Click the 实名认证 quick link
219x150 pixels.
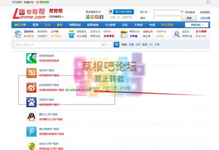[201, 36]
